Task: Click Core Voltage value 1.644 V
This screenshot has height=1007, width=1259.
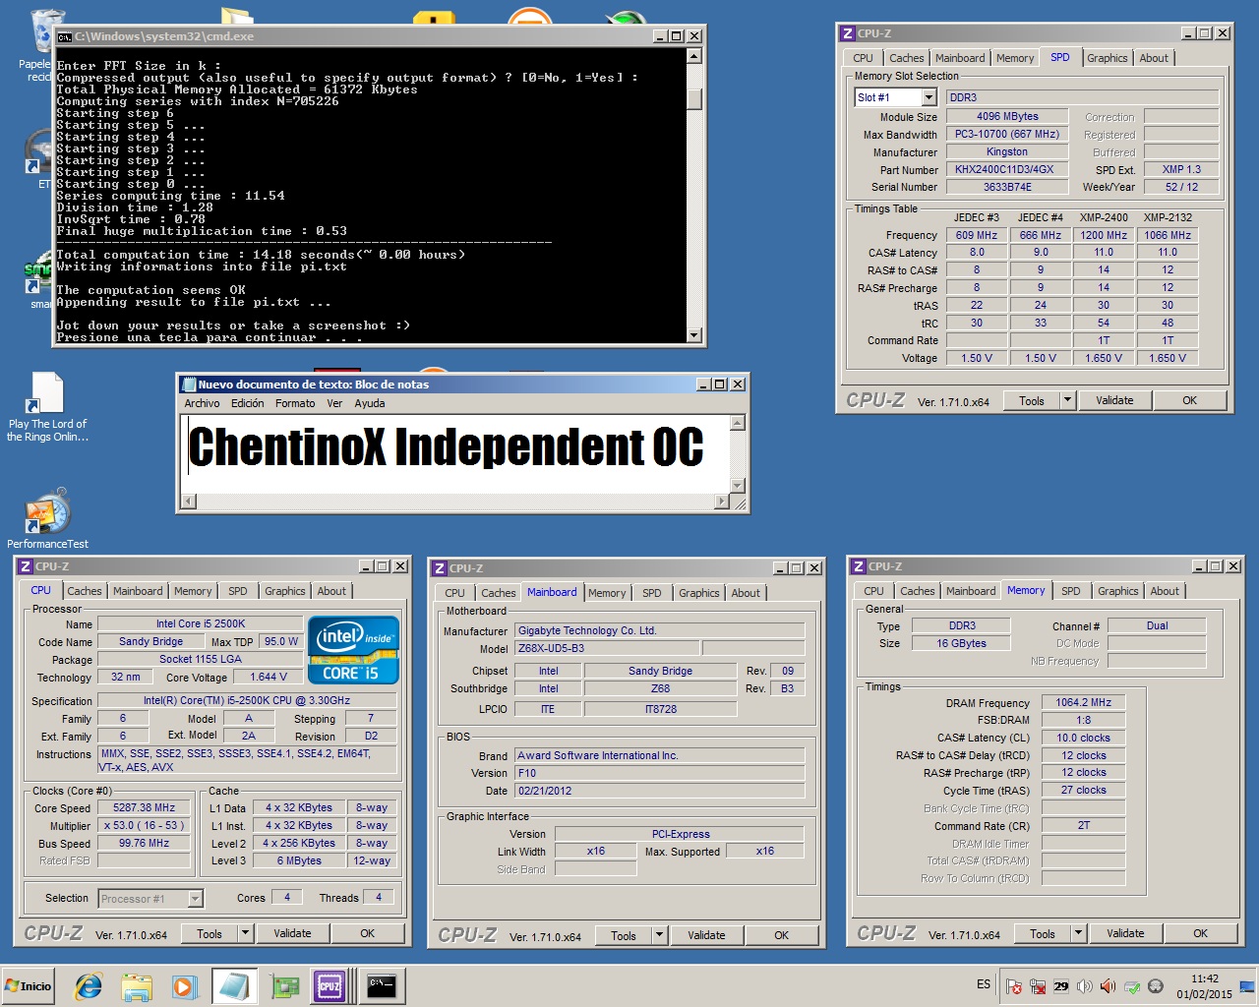Action: pyautogui.click(x=269, y=677)
